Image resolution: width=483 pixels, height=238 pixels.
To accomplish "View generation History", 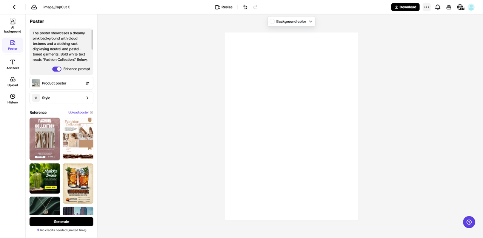I will tap(12, 98).
